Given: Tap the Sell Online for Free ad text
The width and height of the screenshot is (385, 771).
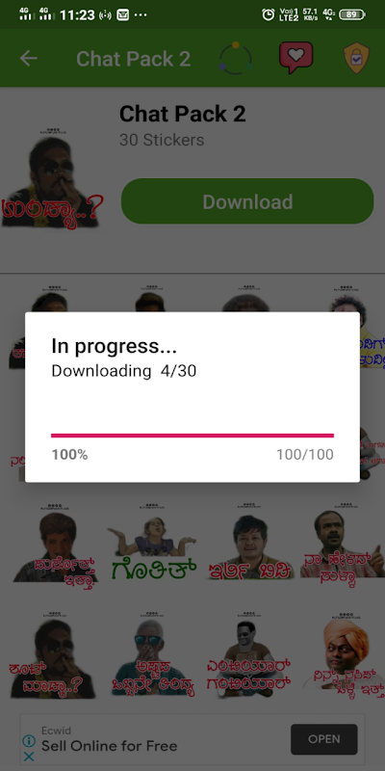Looking at the screenshot, I should point(109,746).
